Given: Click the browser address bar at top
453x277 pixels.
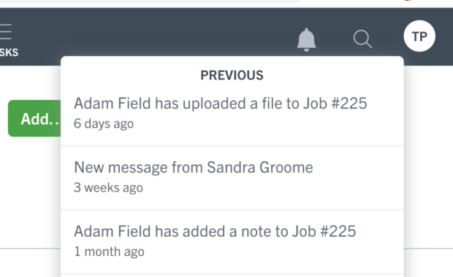Looking at the screenshot, I should pos(145,1).
